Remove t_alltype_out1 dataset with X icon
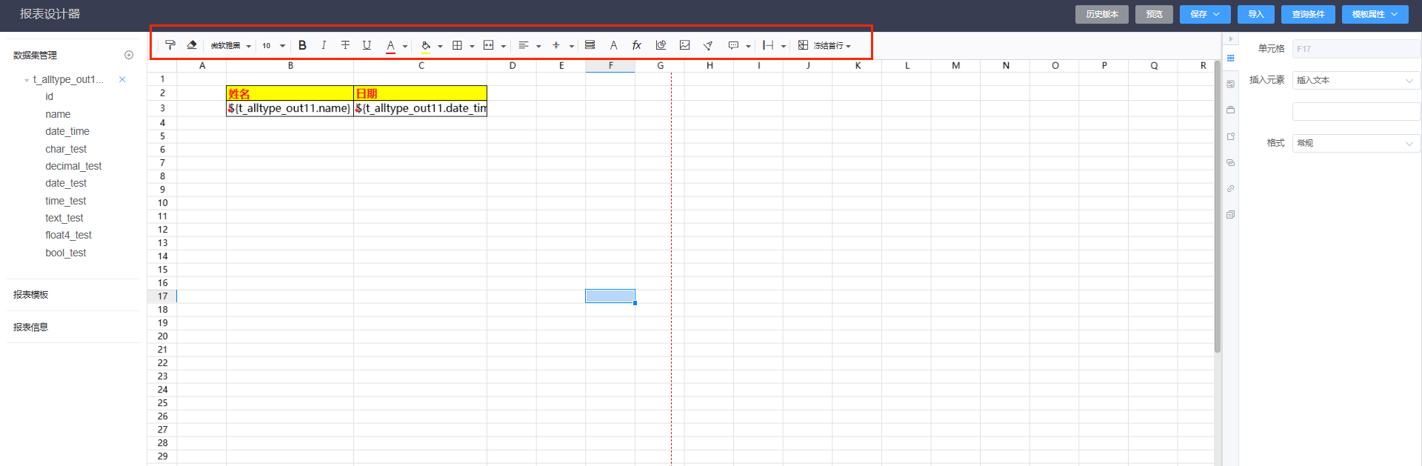 (122, 79)
